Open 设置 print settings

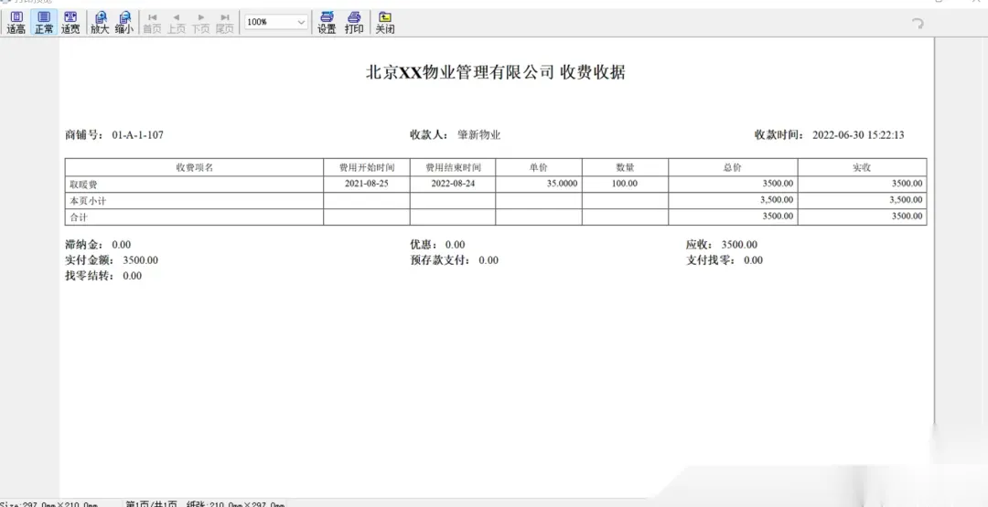coord(327,22)
